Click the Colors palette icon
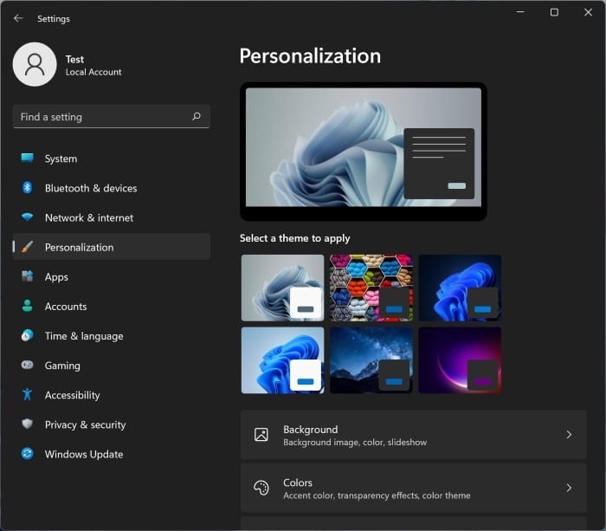 click(x=261, y=488)
